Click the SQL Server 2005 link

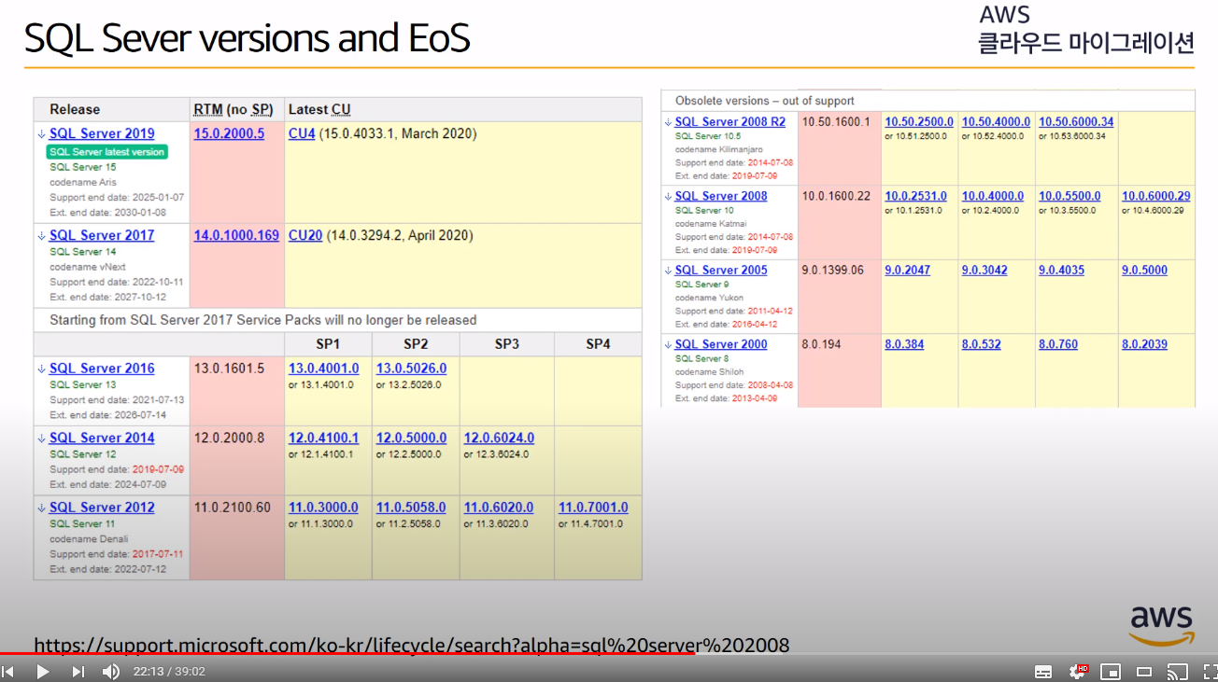(x=721, y=270)
